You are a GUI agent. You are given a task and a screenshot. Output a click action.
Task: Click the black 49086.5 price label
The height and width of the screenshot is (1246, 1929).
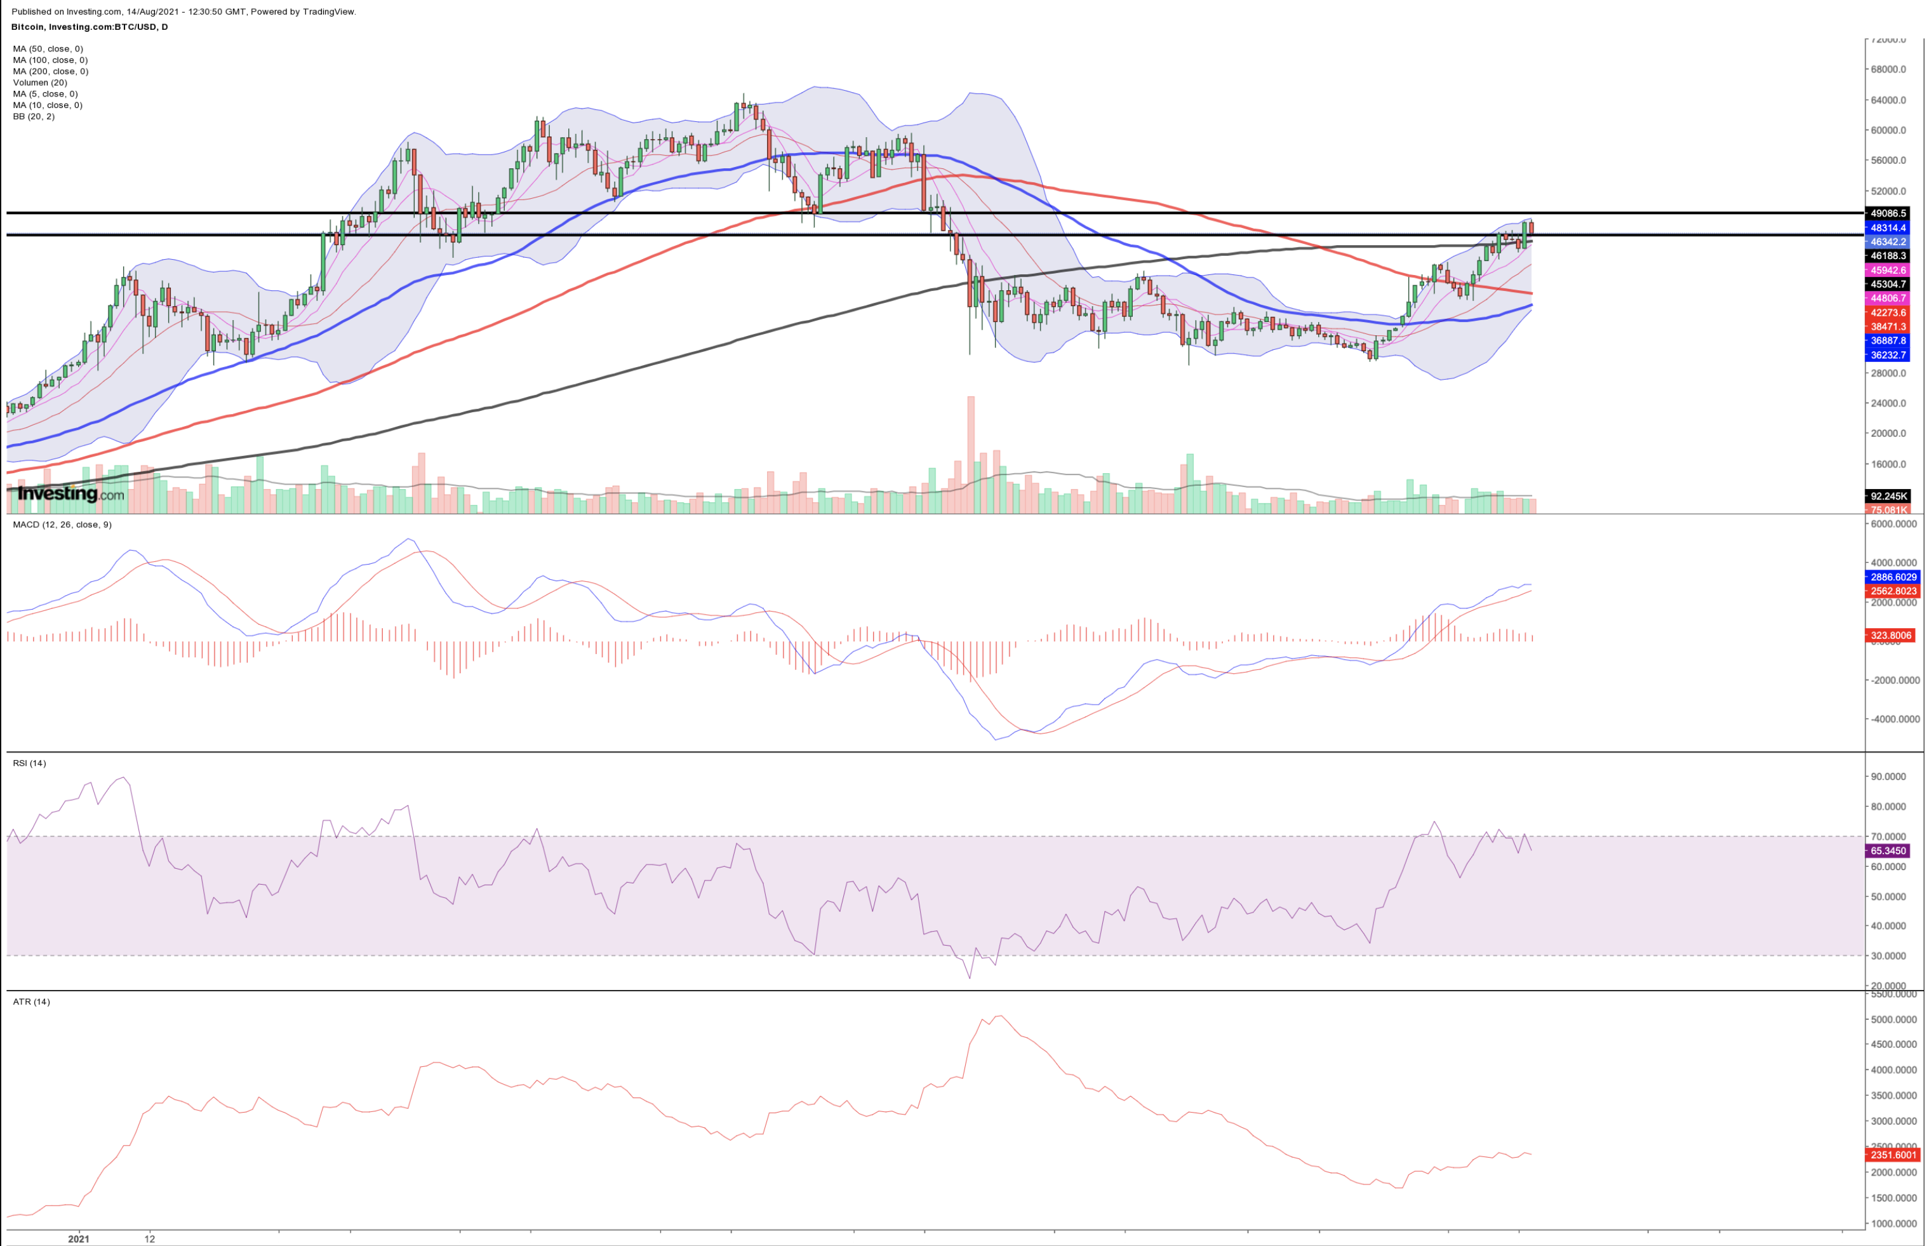[x=1888, y=213]
